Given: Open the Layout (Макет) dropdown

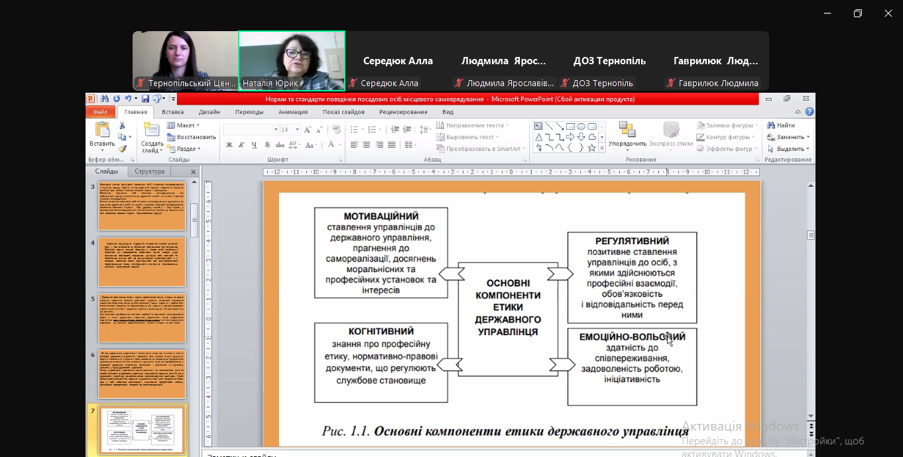Looking at the screenshot, I should pyautogui.click(x=183, y=125).
